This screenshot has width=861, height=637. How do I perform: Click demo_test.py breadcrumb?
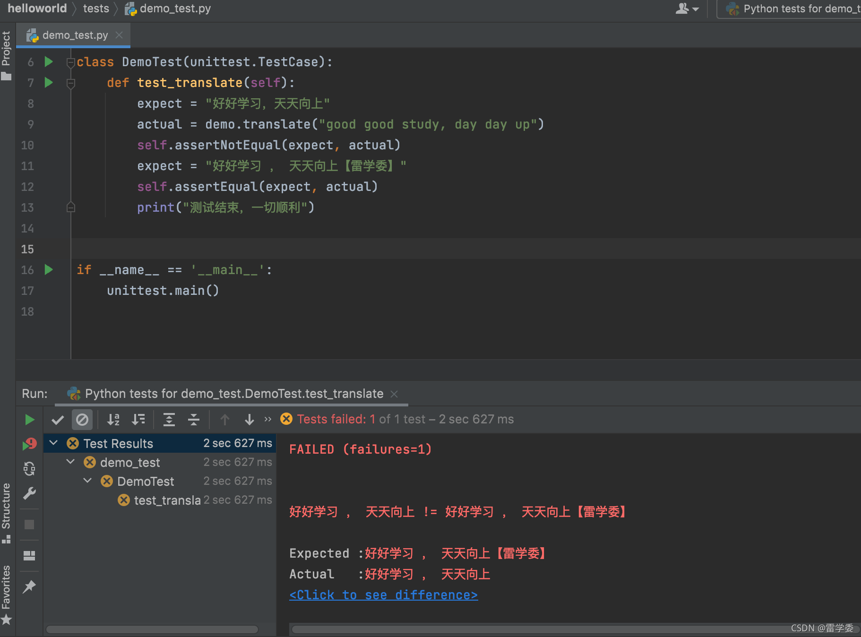pos(168,9)
